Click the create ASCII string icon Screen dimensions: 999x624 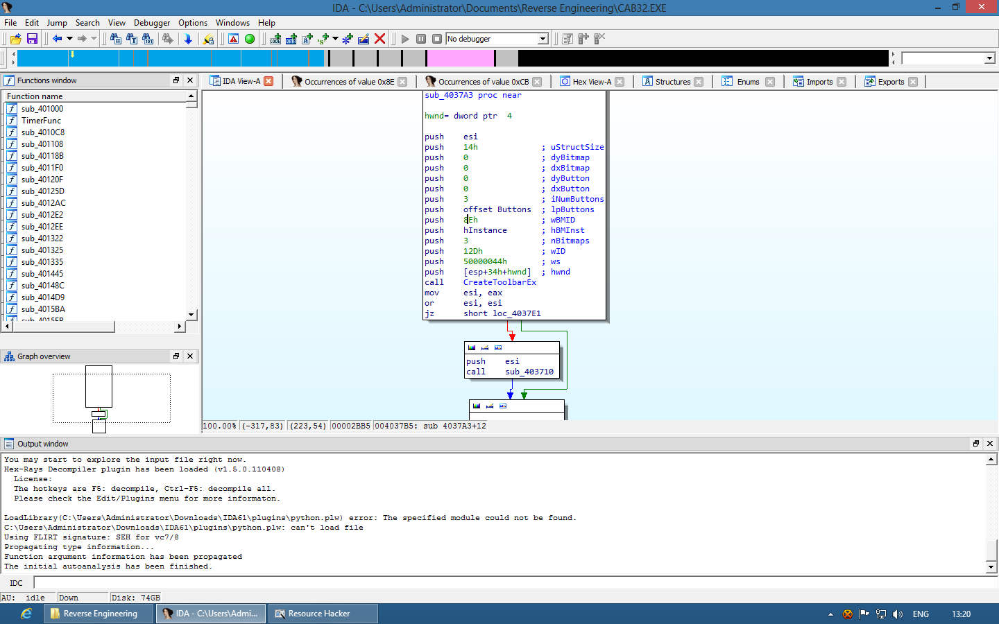click(x=307, y=39)
